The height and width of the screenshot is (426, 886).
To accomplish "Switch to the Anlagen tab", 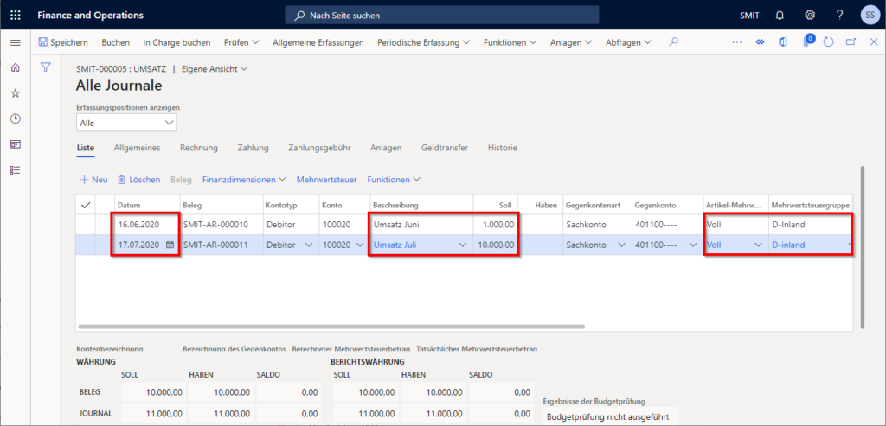I will click(386, 148).
